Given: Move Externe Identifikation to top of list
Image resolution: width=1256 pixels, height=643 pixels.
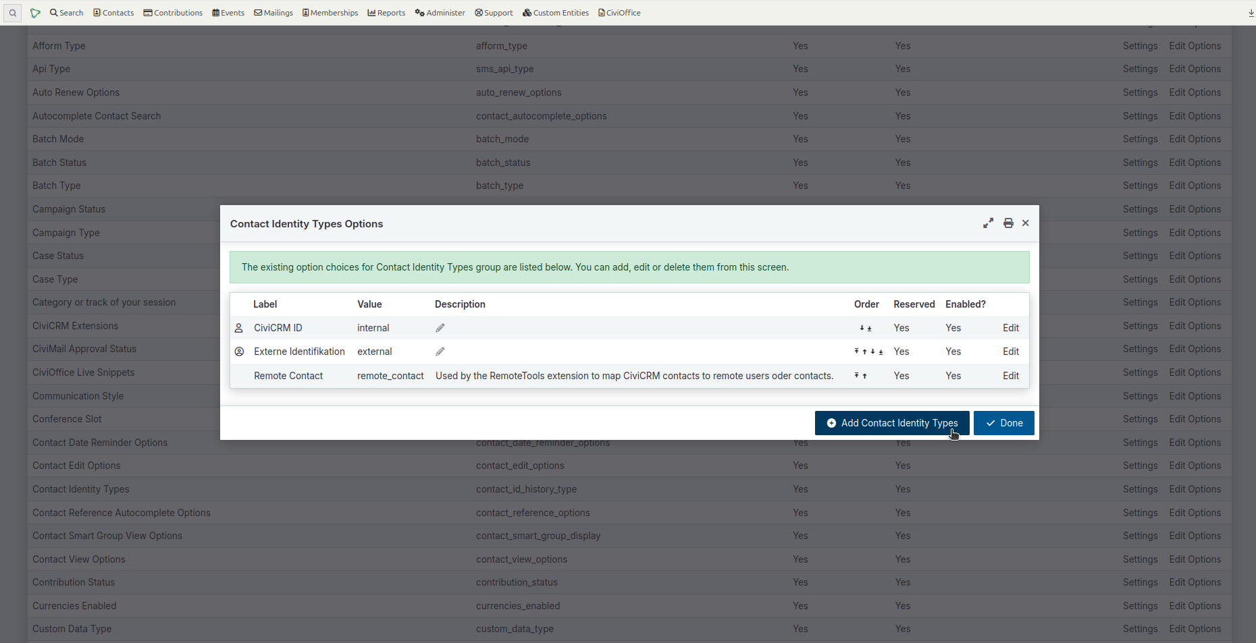Looking at the screenshot, I should click(x=856, y=352).
